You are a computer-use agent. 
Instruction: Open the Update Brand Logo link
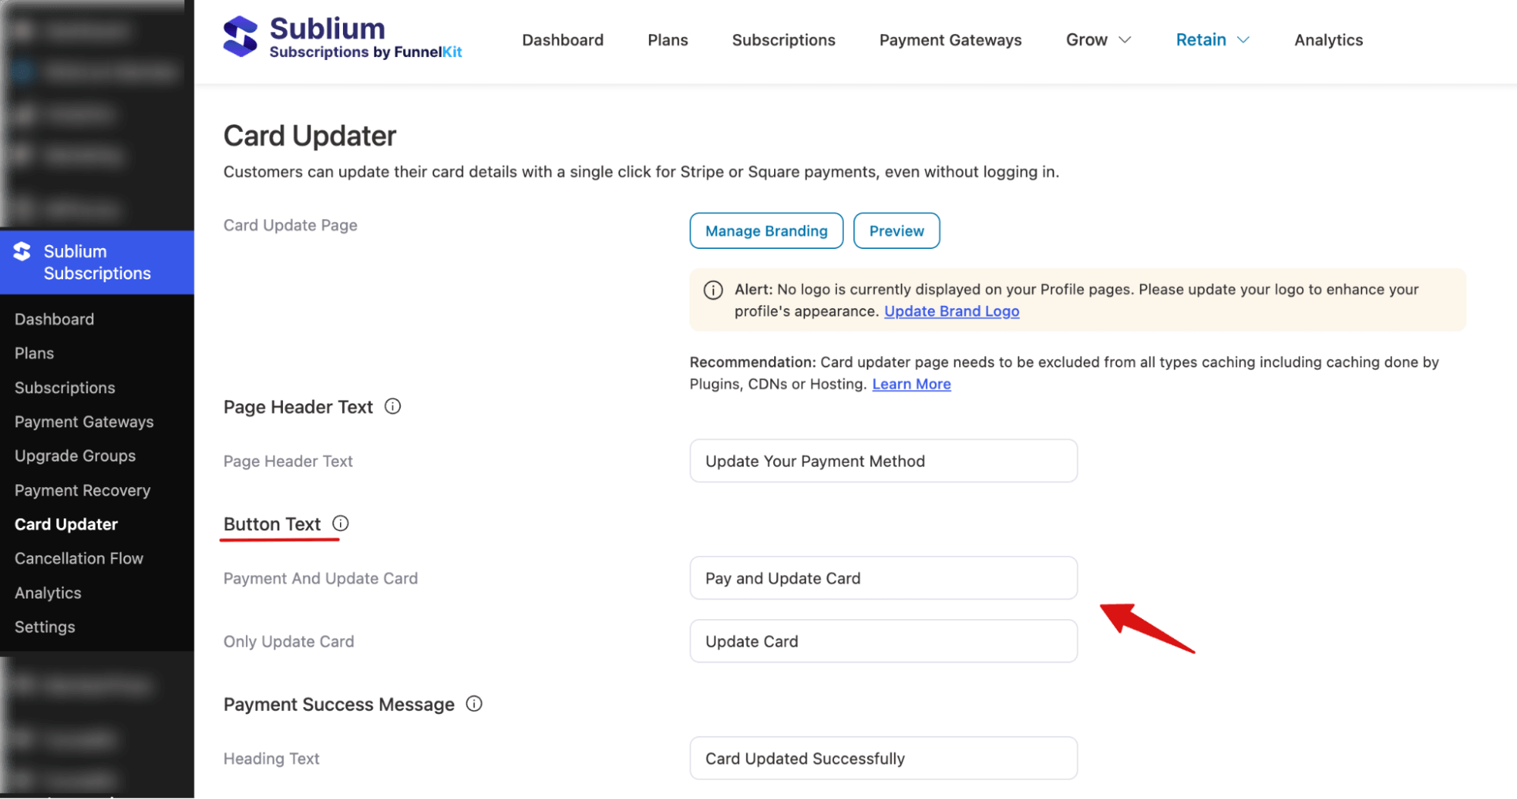click(951, 310)
